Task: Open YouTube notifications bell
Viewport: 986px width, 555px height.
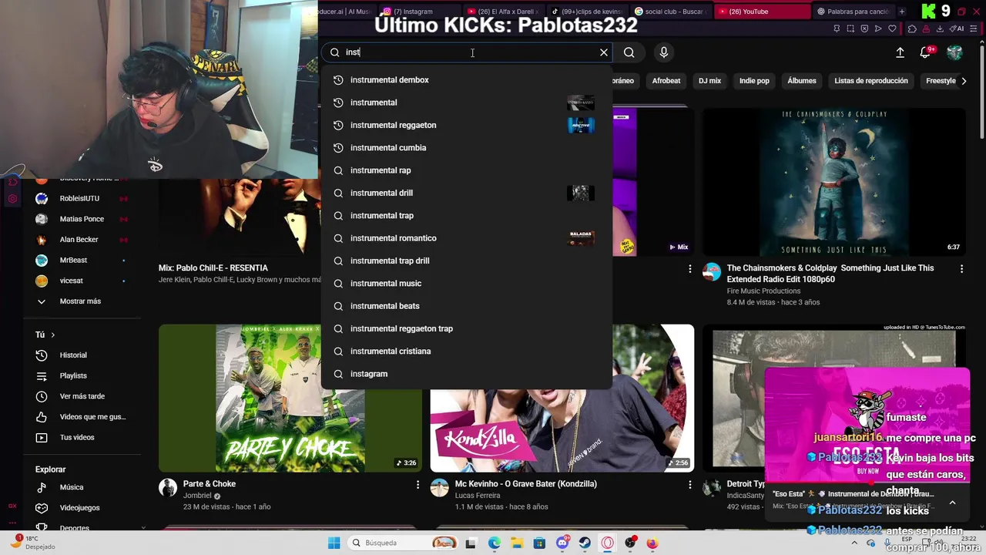Action: (925, 52)
